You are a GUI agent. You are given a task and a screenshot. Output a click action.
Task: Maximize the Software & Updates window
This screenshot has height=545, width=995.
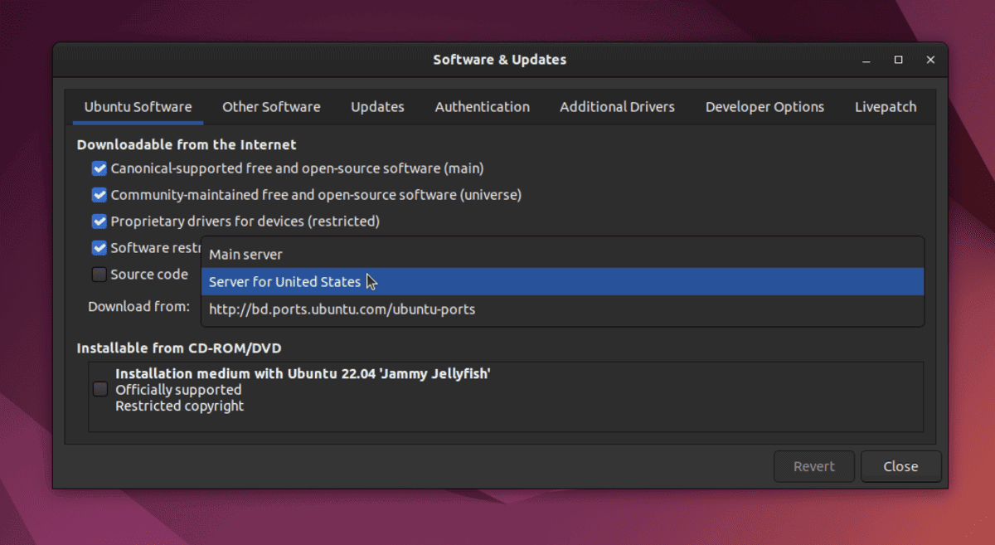[x=898, y=60]
